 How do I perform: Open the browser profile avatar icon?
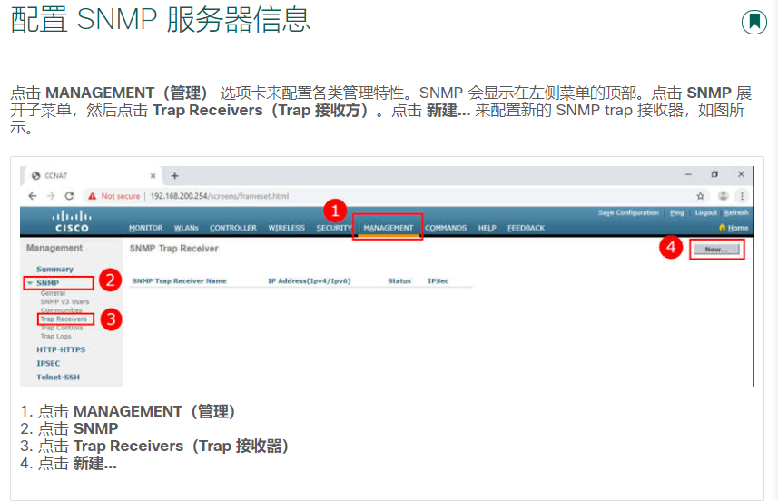[724, 195]
